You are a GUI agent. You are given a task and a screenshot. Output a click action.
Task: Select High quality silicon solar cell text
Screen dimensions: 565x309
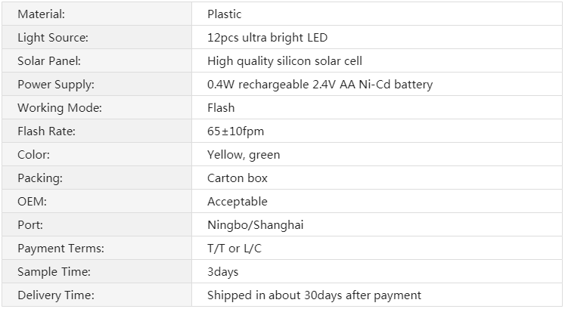point(284,61)
